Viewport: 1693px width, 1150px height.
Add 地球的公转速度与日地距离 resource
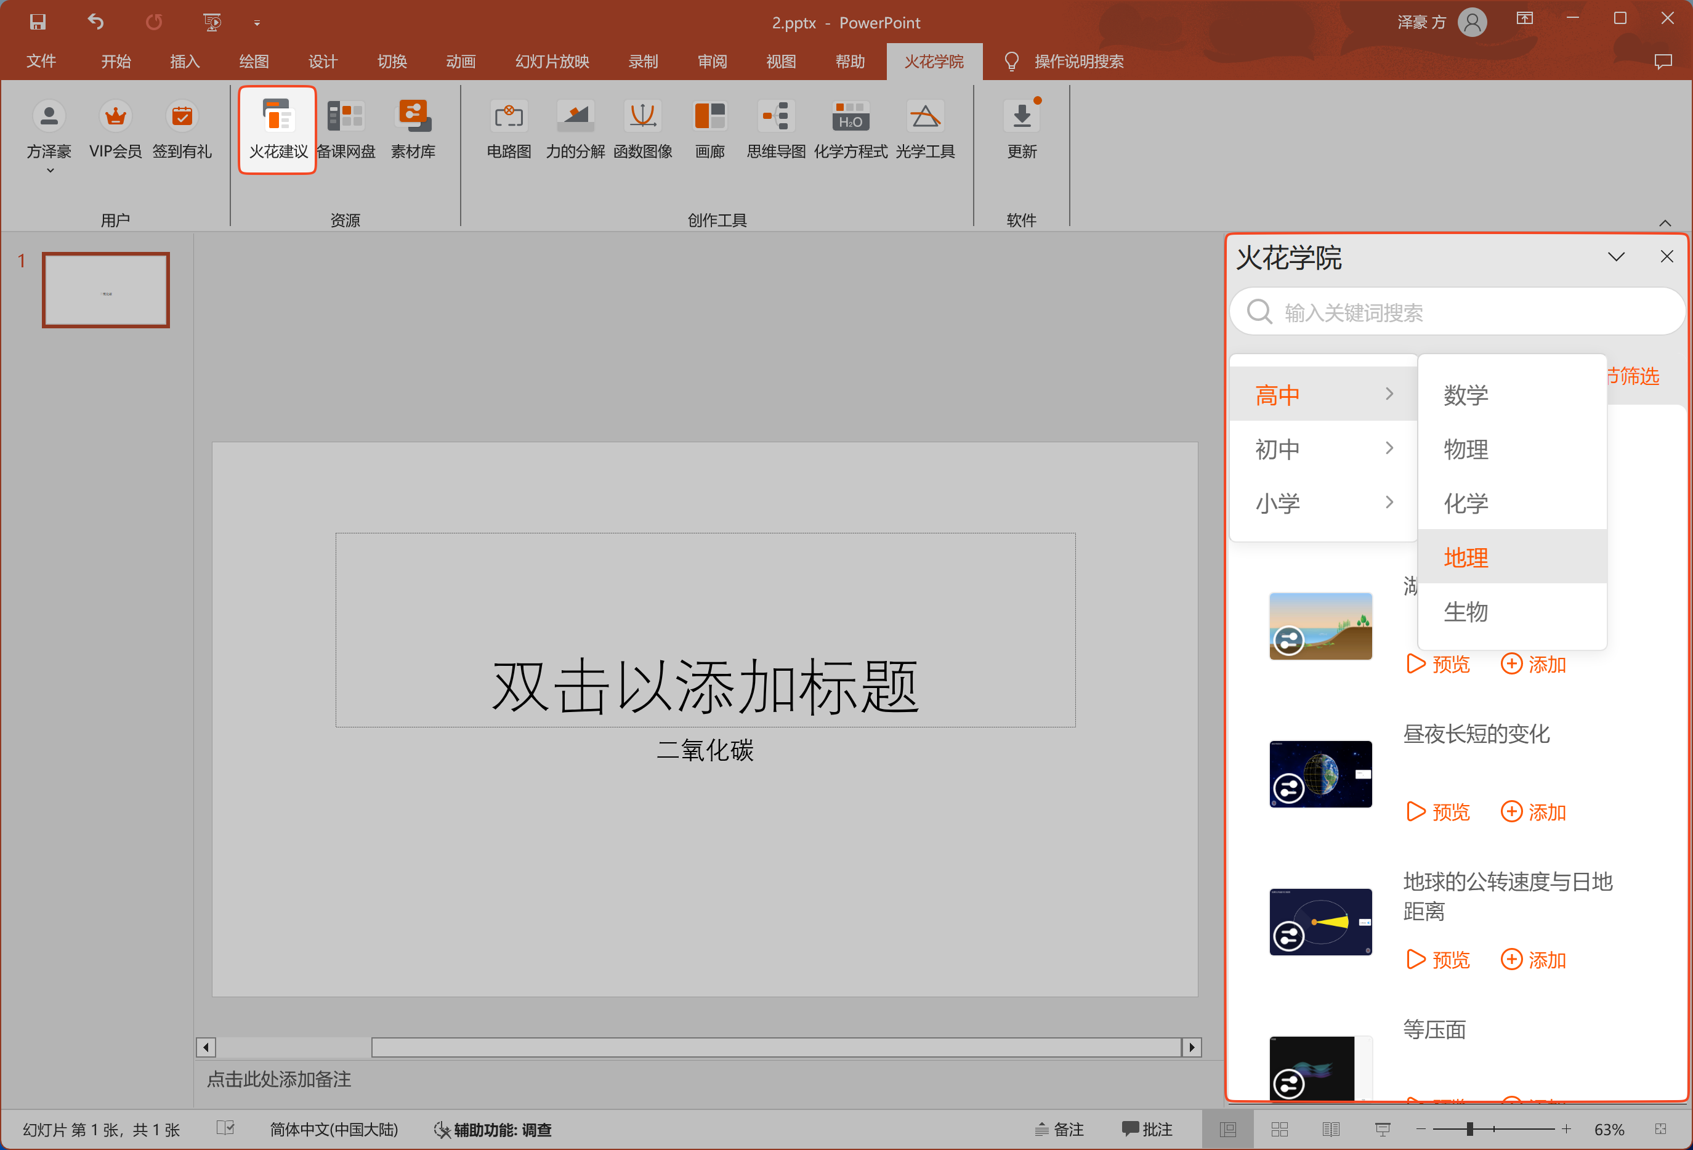(x=1533, y=960)
